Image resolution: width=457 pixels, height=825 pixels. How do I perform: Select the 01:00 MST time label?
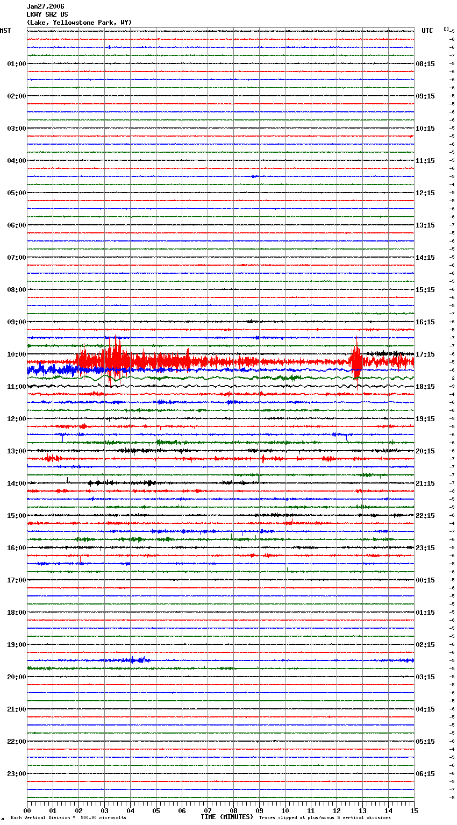tap(16, 64)
